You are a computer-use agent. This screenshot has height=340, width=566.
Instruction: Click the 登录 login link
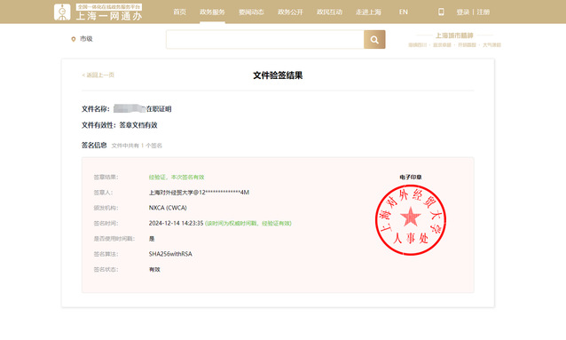[x=463, y=12]
